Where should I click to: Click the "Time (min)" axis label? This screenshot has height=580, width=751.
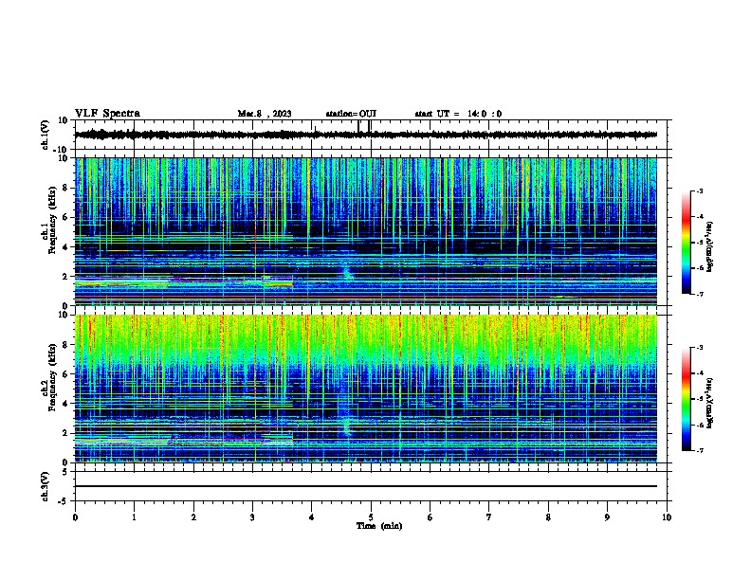tap(379, 526)
